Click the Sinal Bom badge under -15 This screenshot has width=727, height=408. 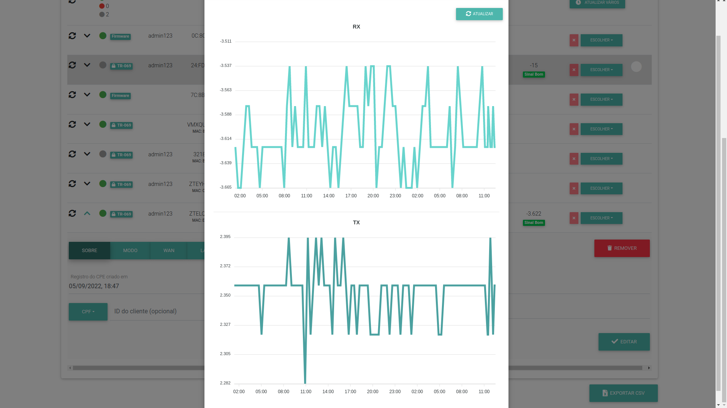pos(534,75)
